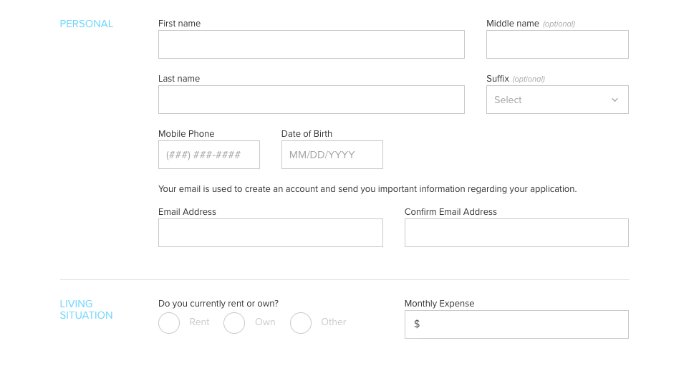The width and height of the screenshot is (694, 371).
Task: Click the First name input field
Action: [x=311, y=44]
